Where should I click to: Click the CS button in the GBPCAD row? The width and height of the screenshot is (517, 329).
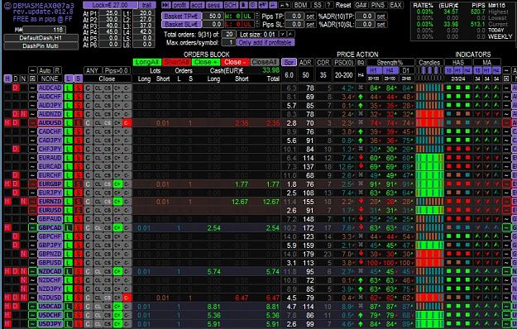click(x=108, y=227)
